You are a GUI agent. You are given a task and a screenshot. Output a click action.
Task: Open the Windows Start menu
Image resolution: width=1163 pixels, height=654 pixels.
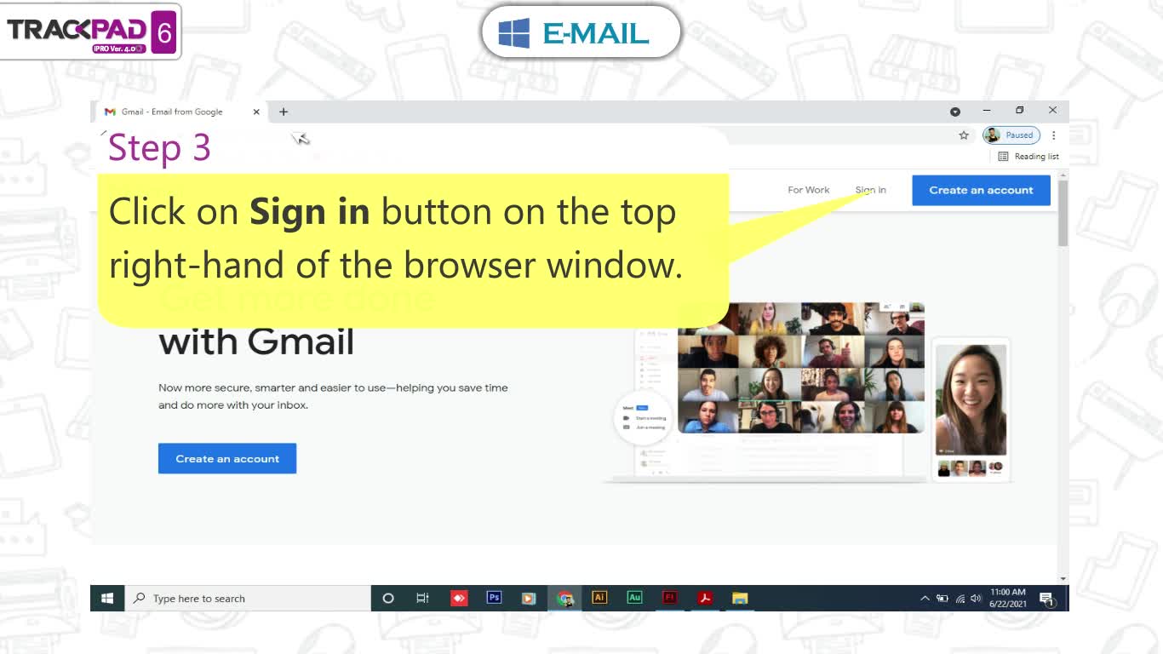(107, 598)
